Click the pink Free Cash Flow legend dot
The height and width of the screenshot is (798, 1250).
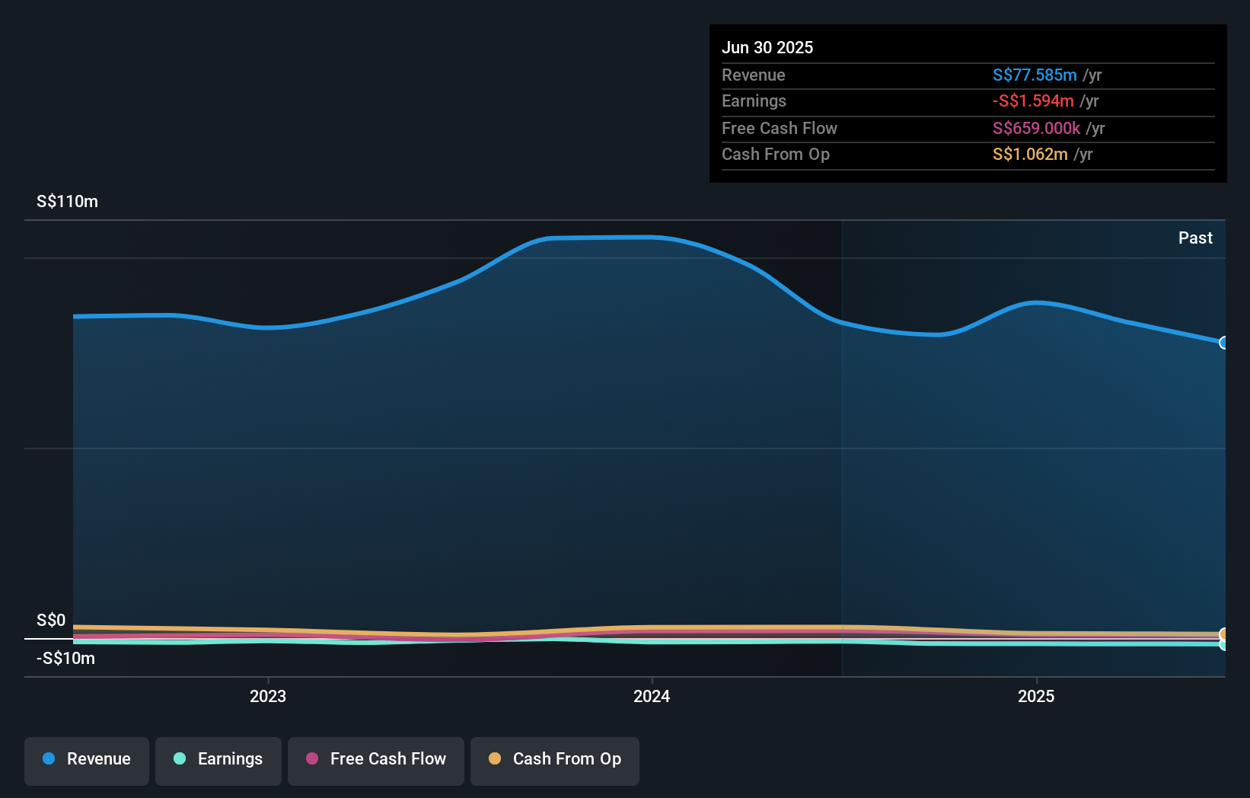click(311, 759)
